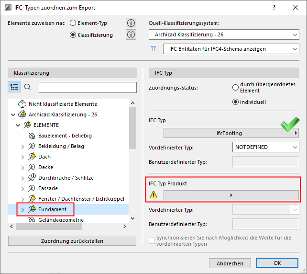Image resolution: width=307 pixels, height=274 pixels.
Task: Click warning icon of Archicad Klassifizierung - 26
Action: point(22,114)
